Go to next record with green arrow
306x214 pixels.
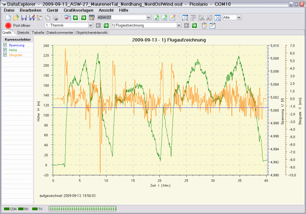coord(194,26)
